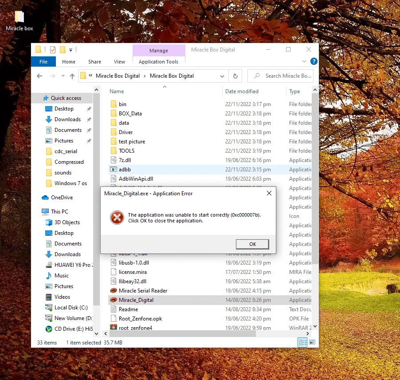Open Explorer help question mark icon

[314, 62]
